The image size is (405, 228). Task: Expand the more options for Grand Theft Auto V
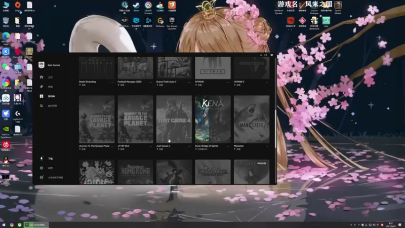[189, 82]
